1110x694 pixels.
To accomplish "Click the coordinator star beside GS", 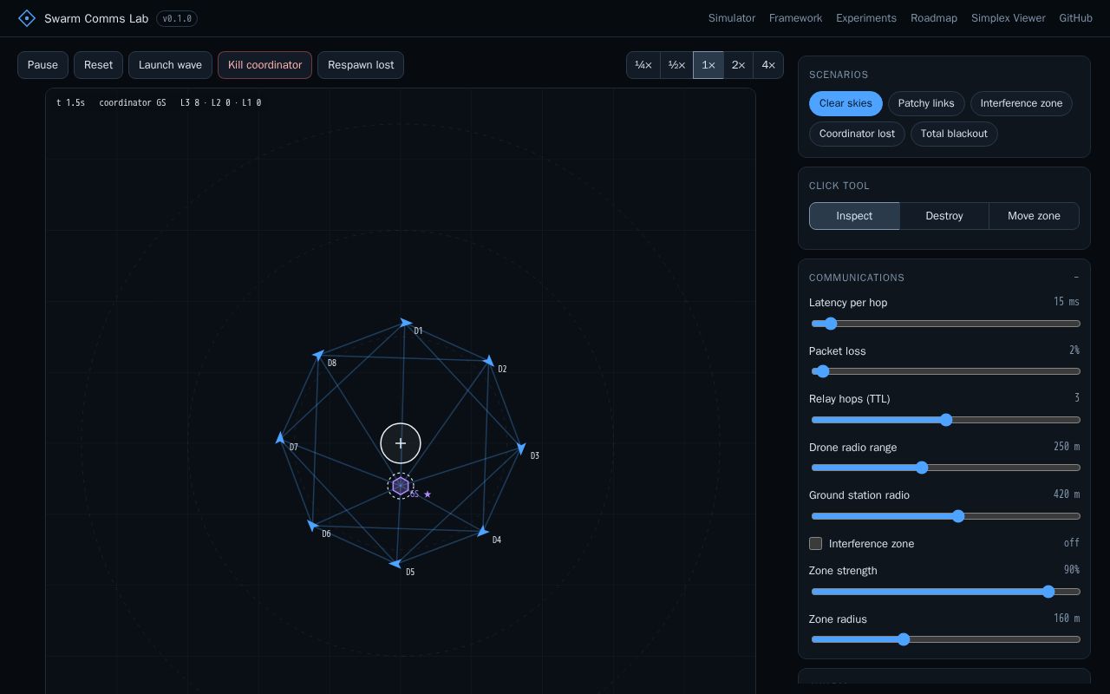I will [428, 494].
